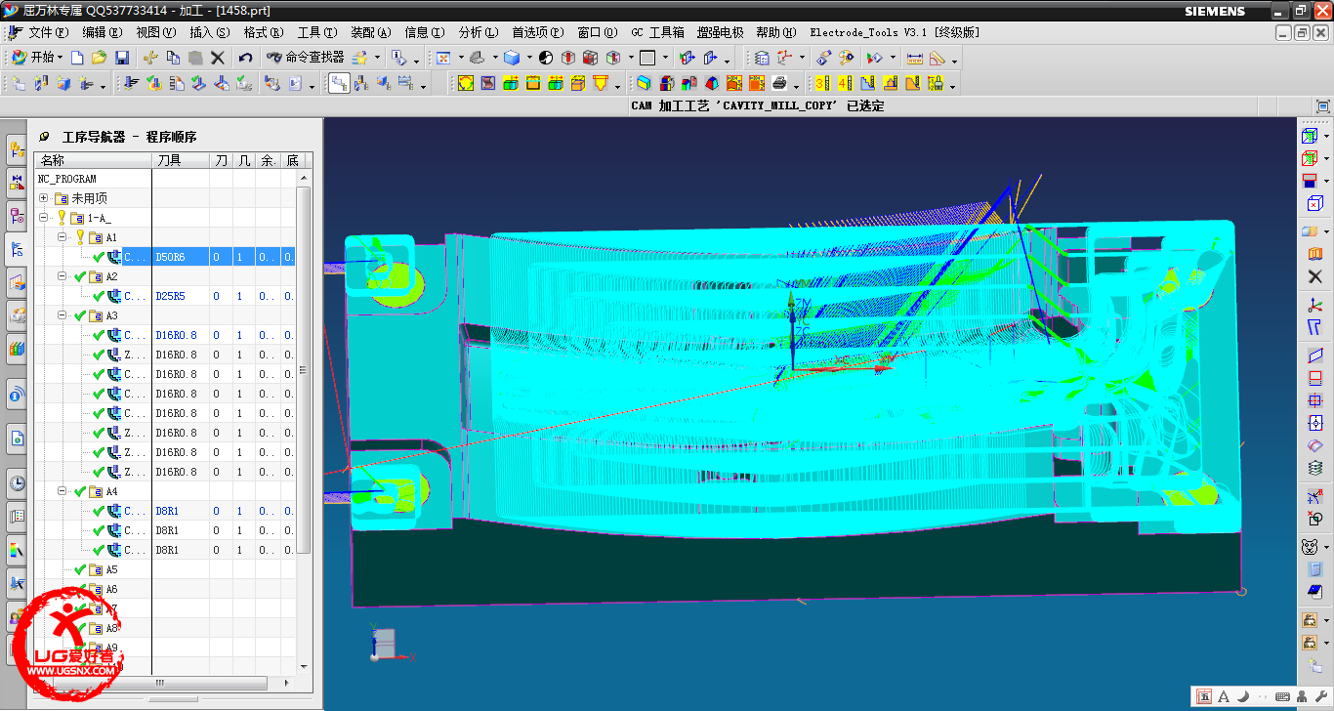Click the 刀具 column header

pos(181,160)
